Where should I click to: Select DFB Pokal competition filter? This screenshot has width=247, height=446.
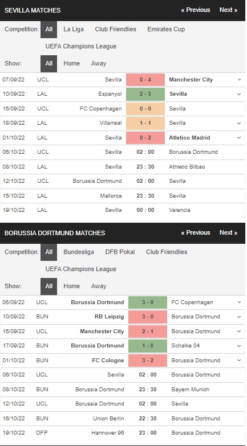120,252
